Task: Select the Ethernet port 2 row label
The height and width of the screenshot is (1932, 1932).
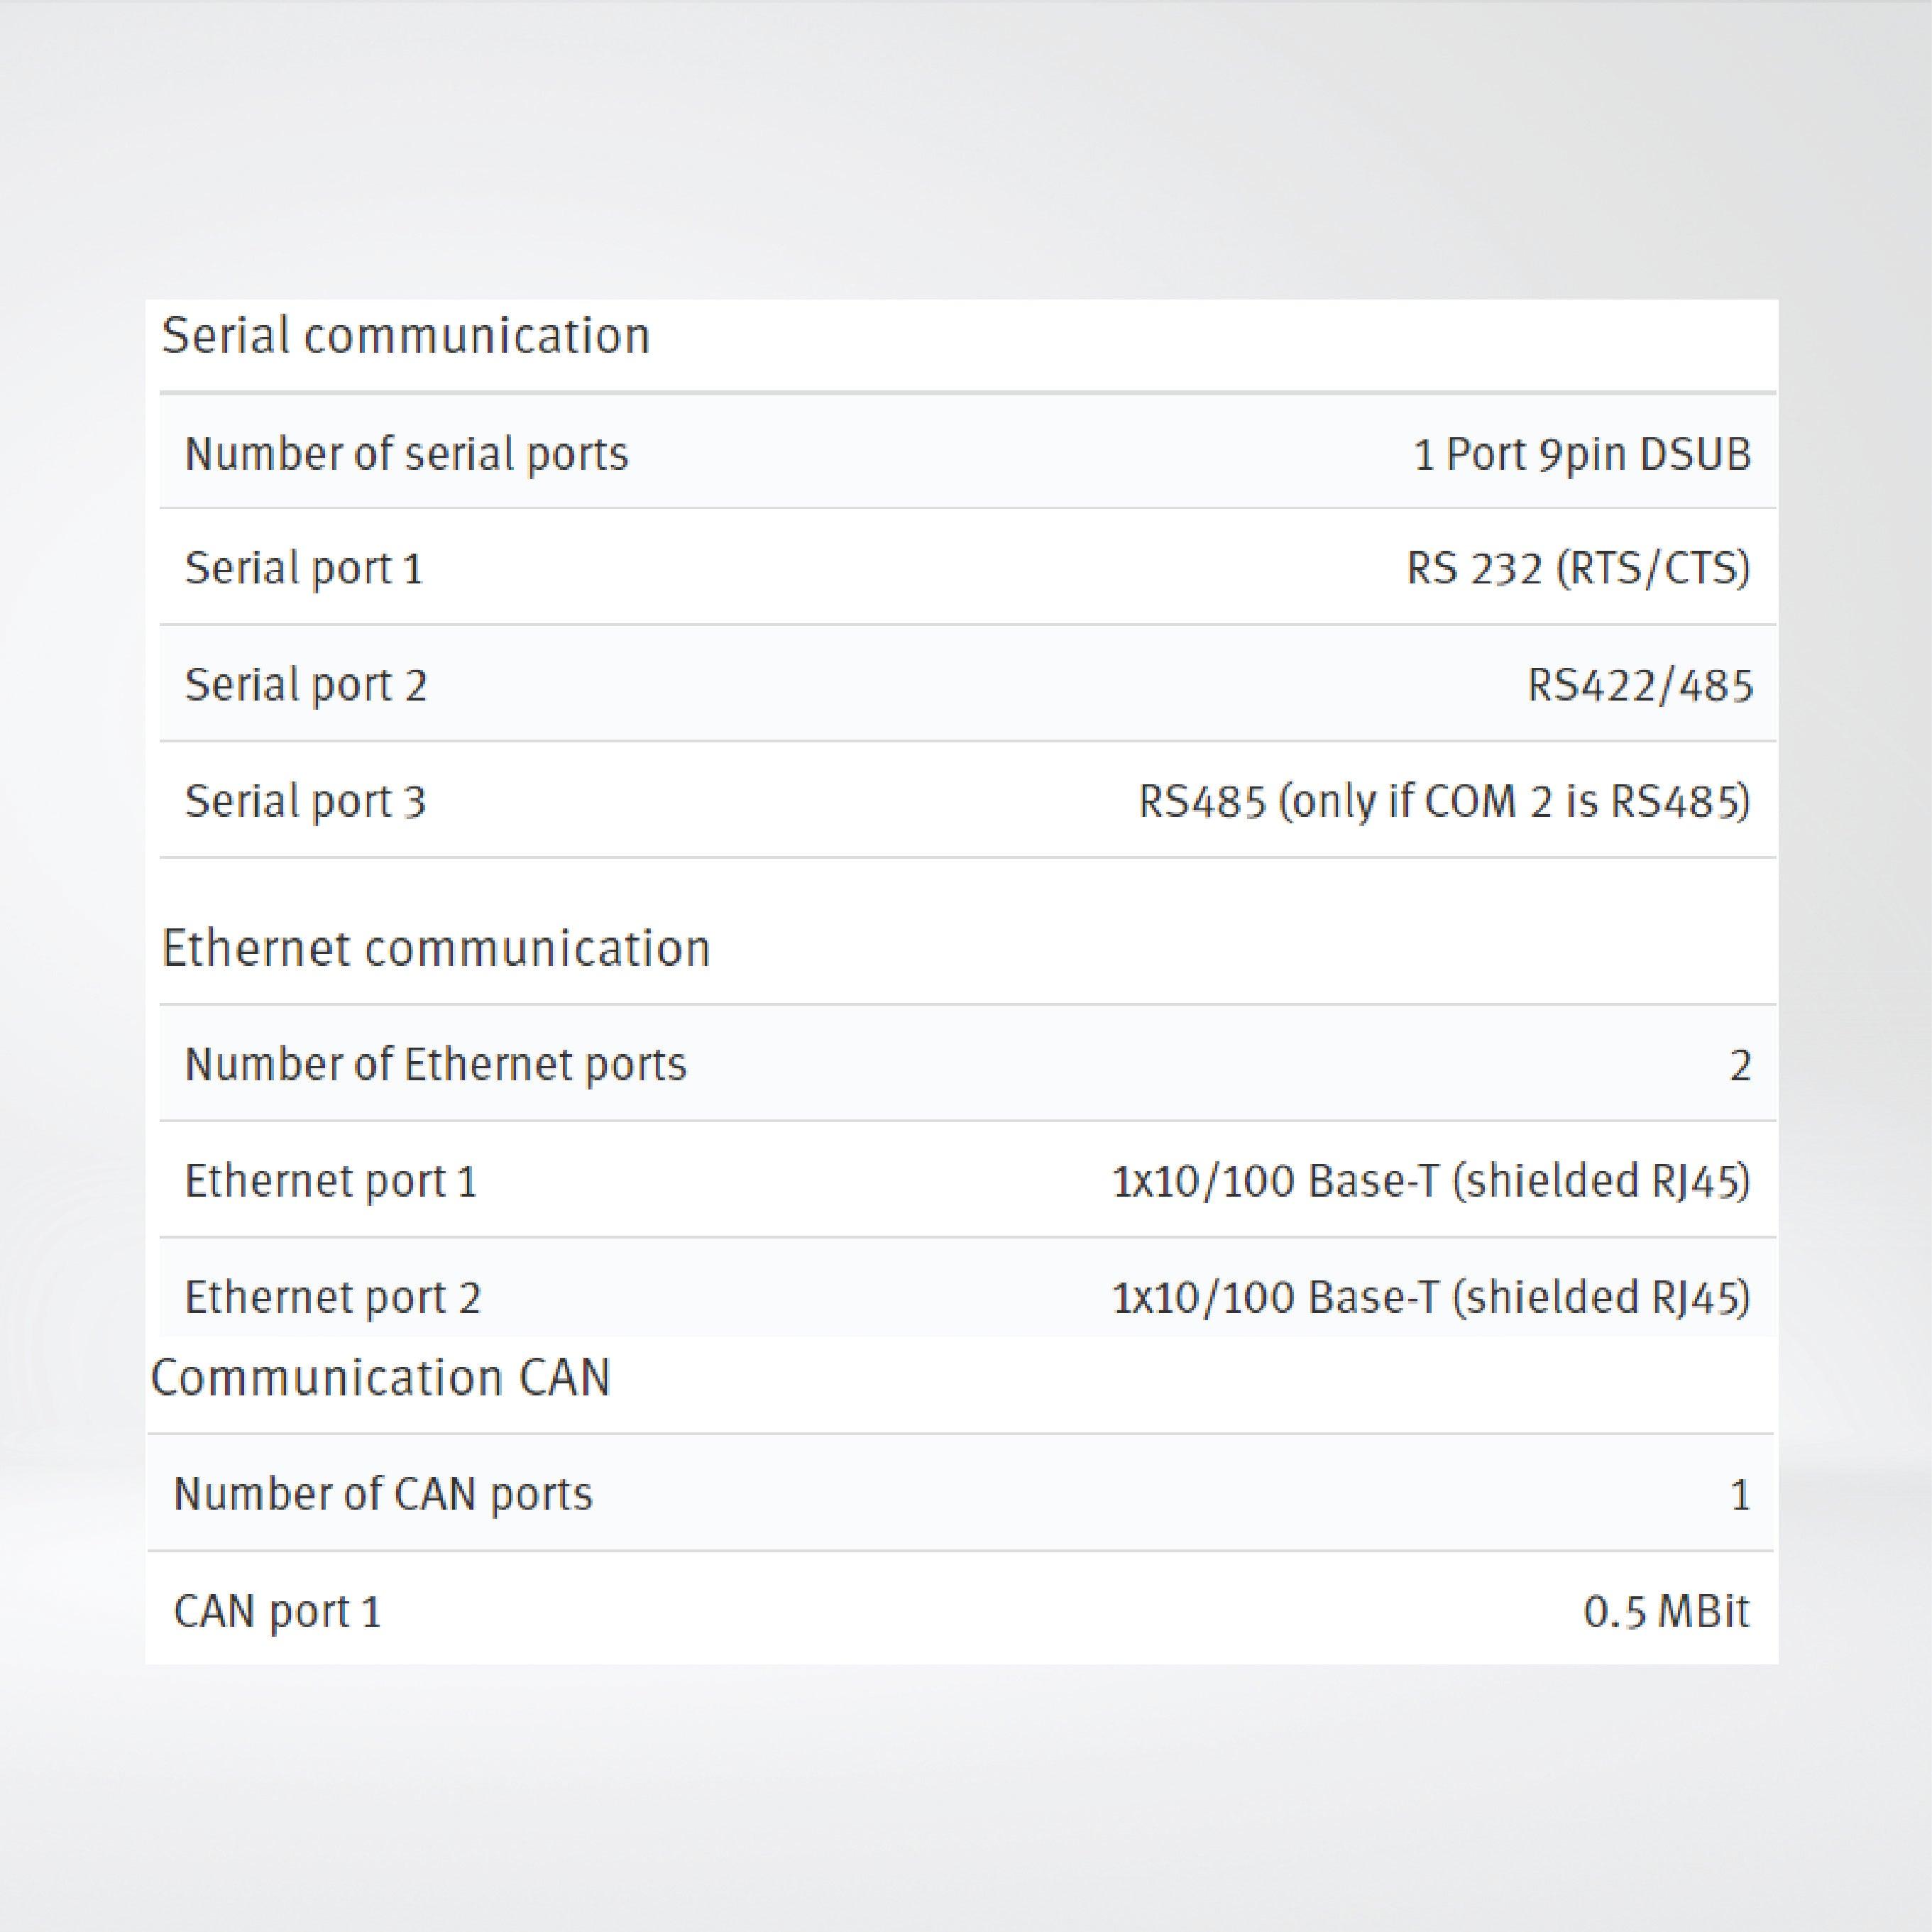Action: [332, 1298]
